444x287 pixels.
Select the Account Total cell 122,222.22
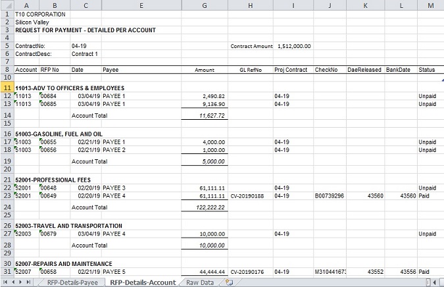205,207
